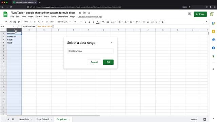This screenshot has width=217, height=122.
Task: Click OK in data range dialog
Action: (x=108, y=62)
